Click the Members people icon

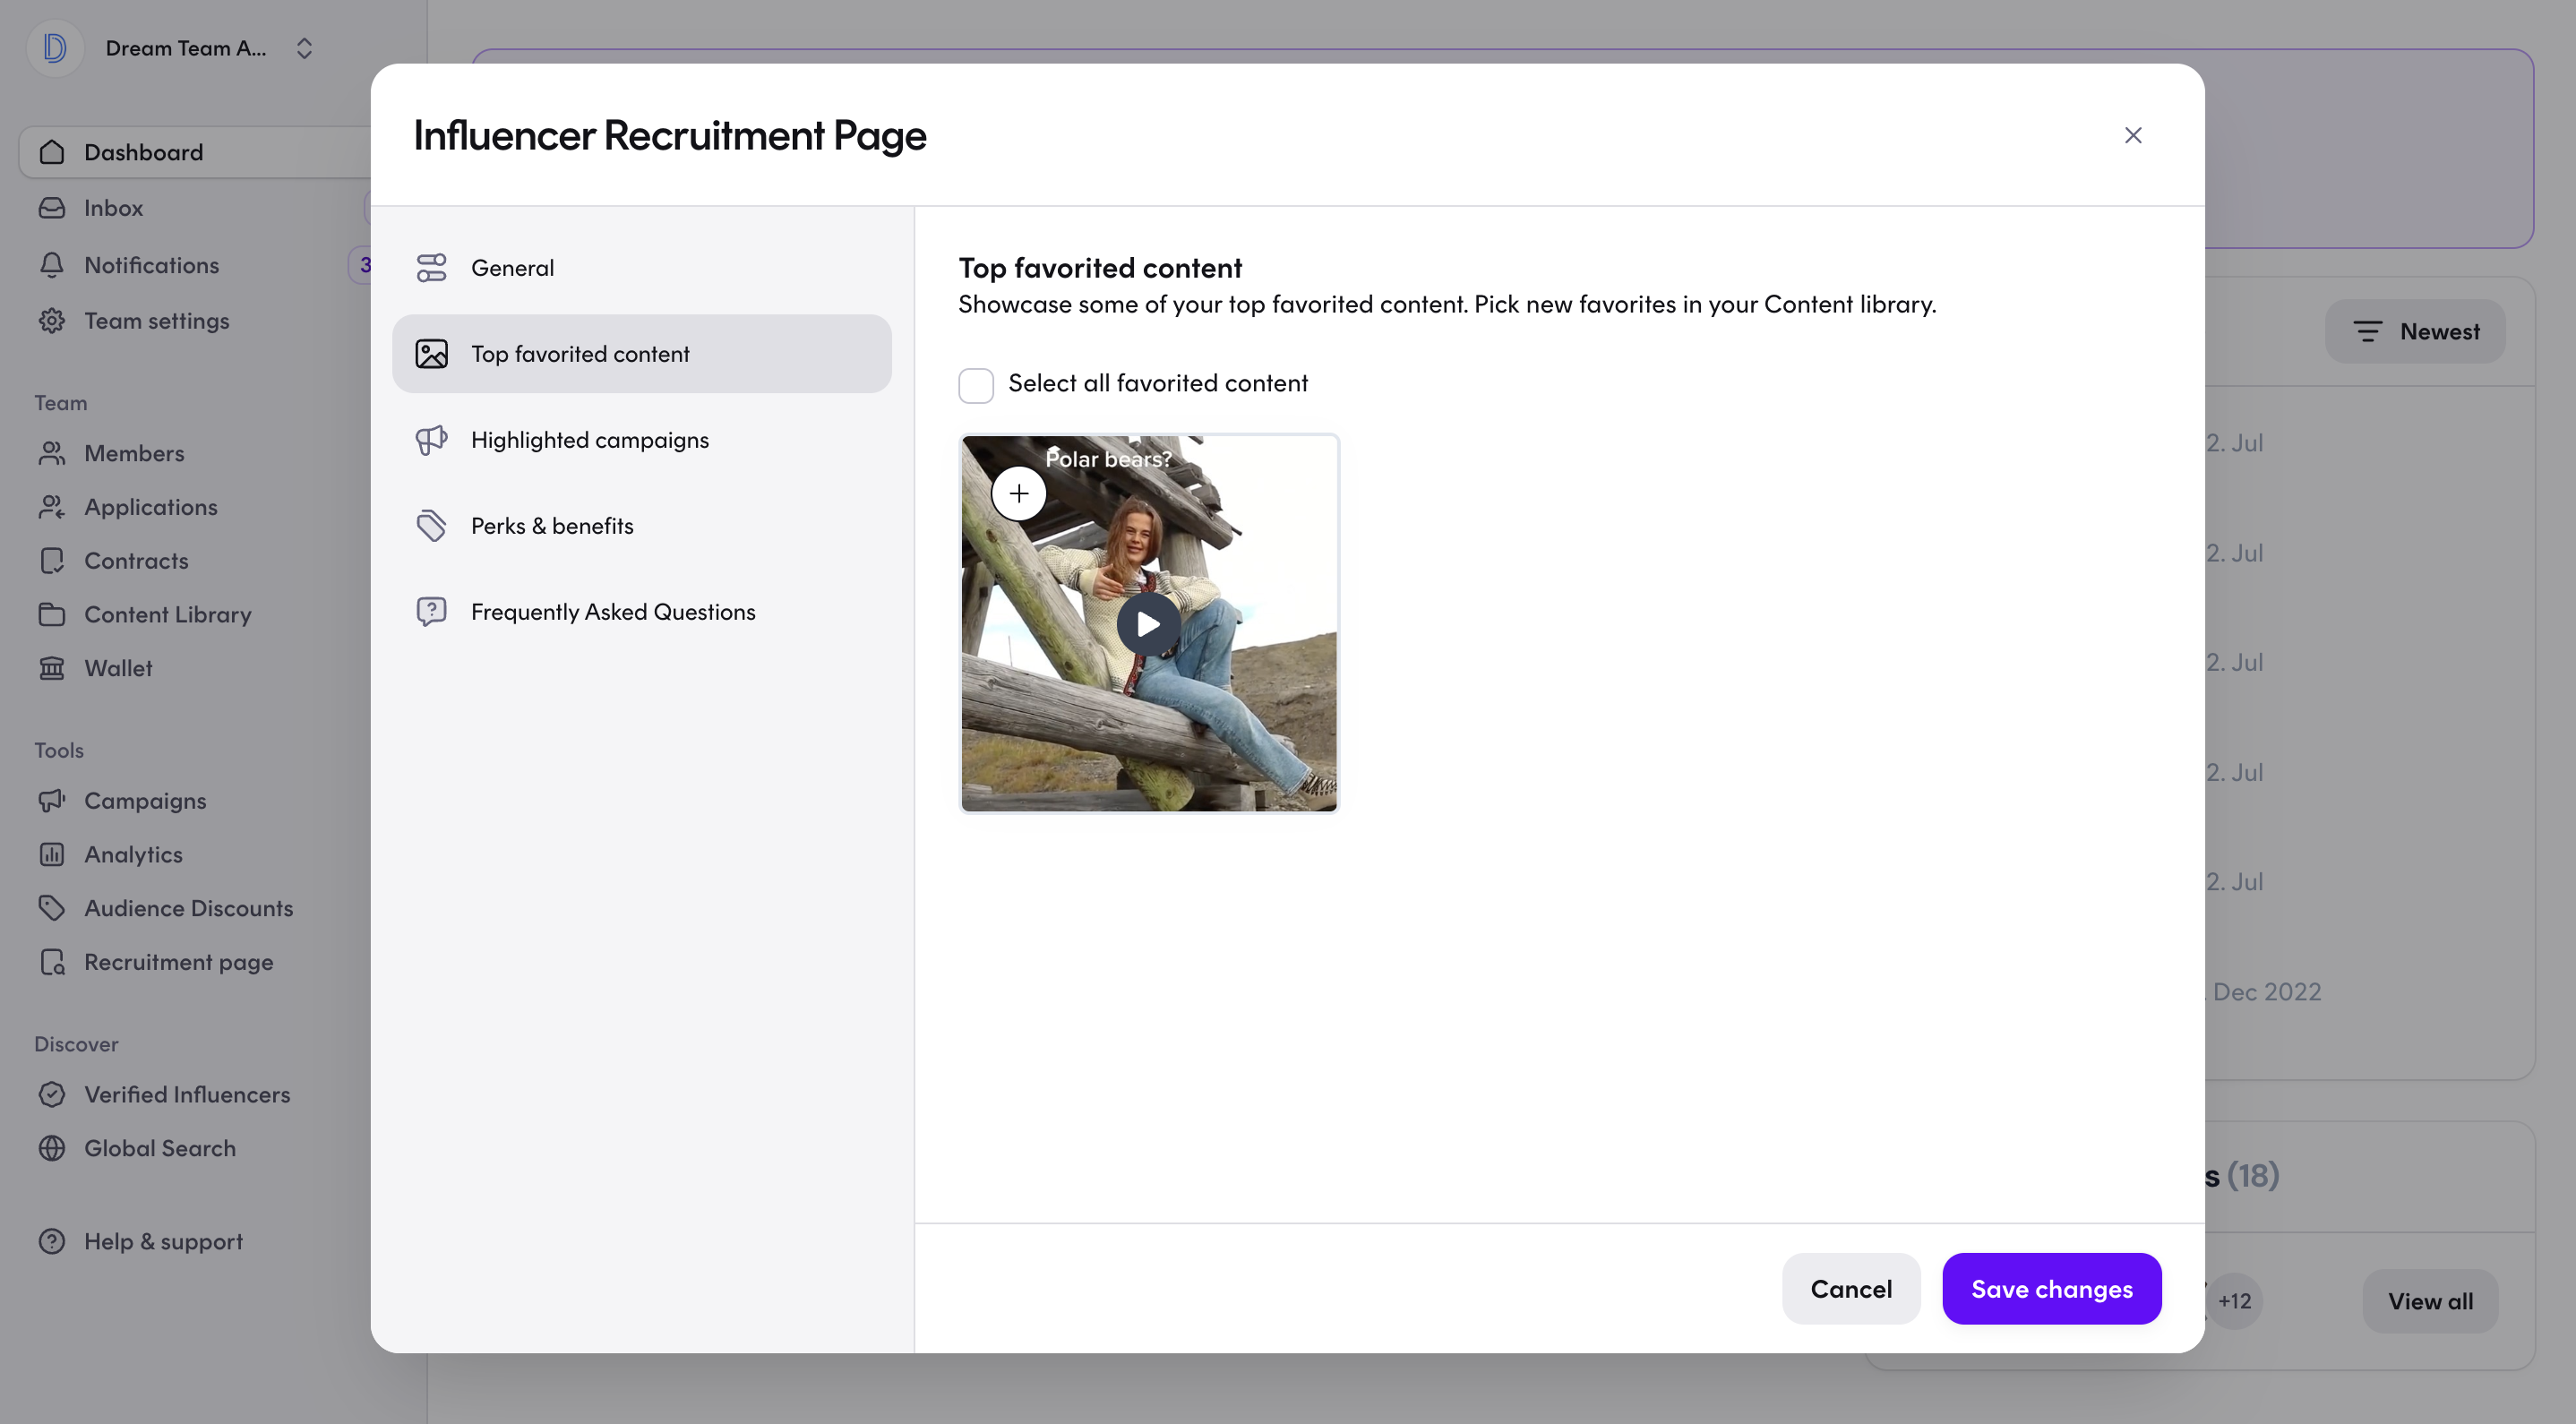point(52,453)
